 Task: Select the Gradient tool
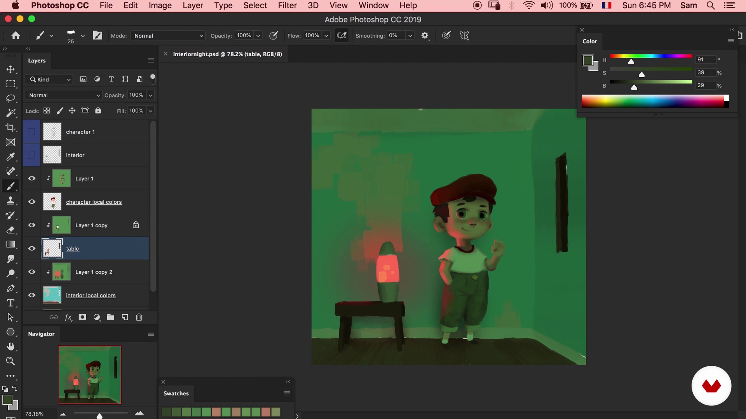tap(10, 244)
